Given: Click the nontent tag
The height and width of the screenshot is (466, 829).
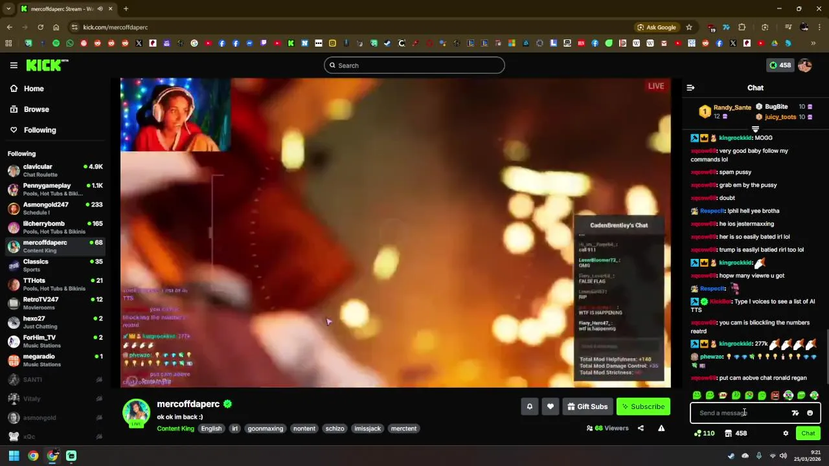Looking at the screenshot, I should coord(304,428).
